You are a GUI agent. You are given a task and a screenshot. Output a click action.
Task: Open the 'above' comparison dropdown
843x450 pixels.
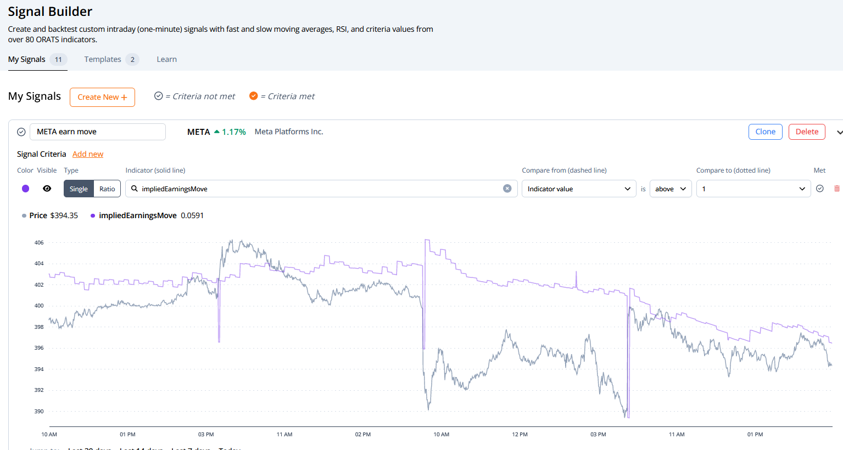coord(670,189)
